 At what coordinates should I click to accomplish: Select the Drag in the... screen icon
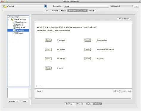[14, 27]
